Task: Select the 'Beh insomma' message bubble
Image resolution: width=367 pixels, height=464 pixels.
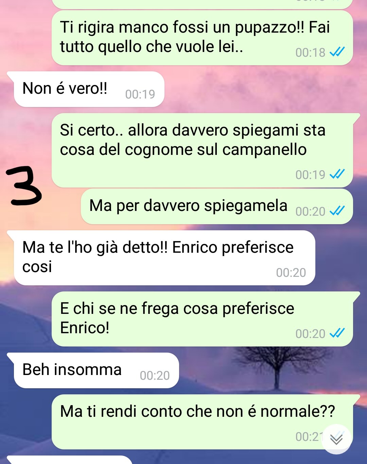Action: (x=96, y=371)
